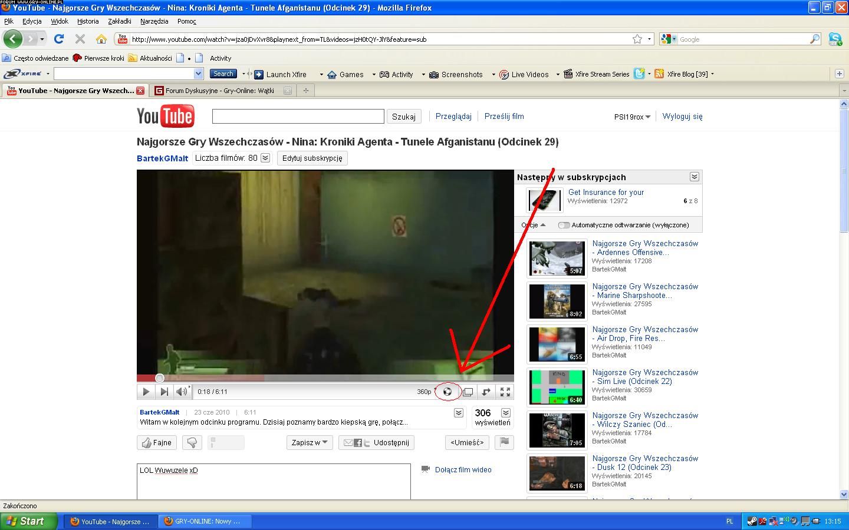This screenshot has height=530, width=849.
Task: Open the Edycja menu
Action: pyautogui.click(x=32, y=21)
